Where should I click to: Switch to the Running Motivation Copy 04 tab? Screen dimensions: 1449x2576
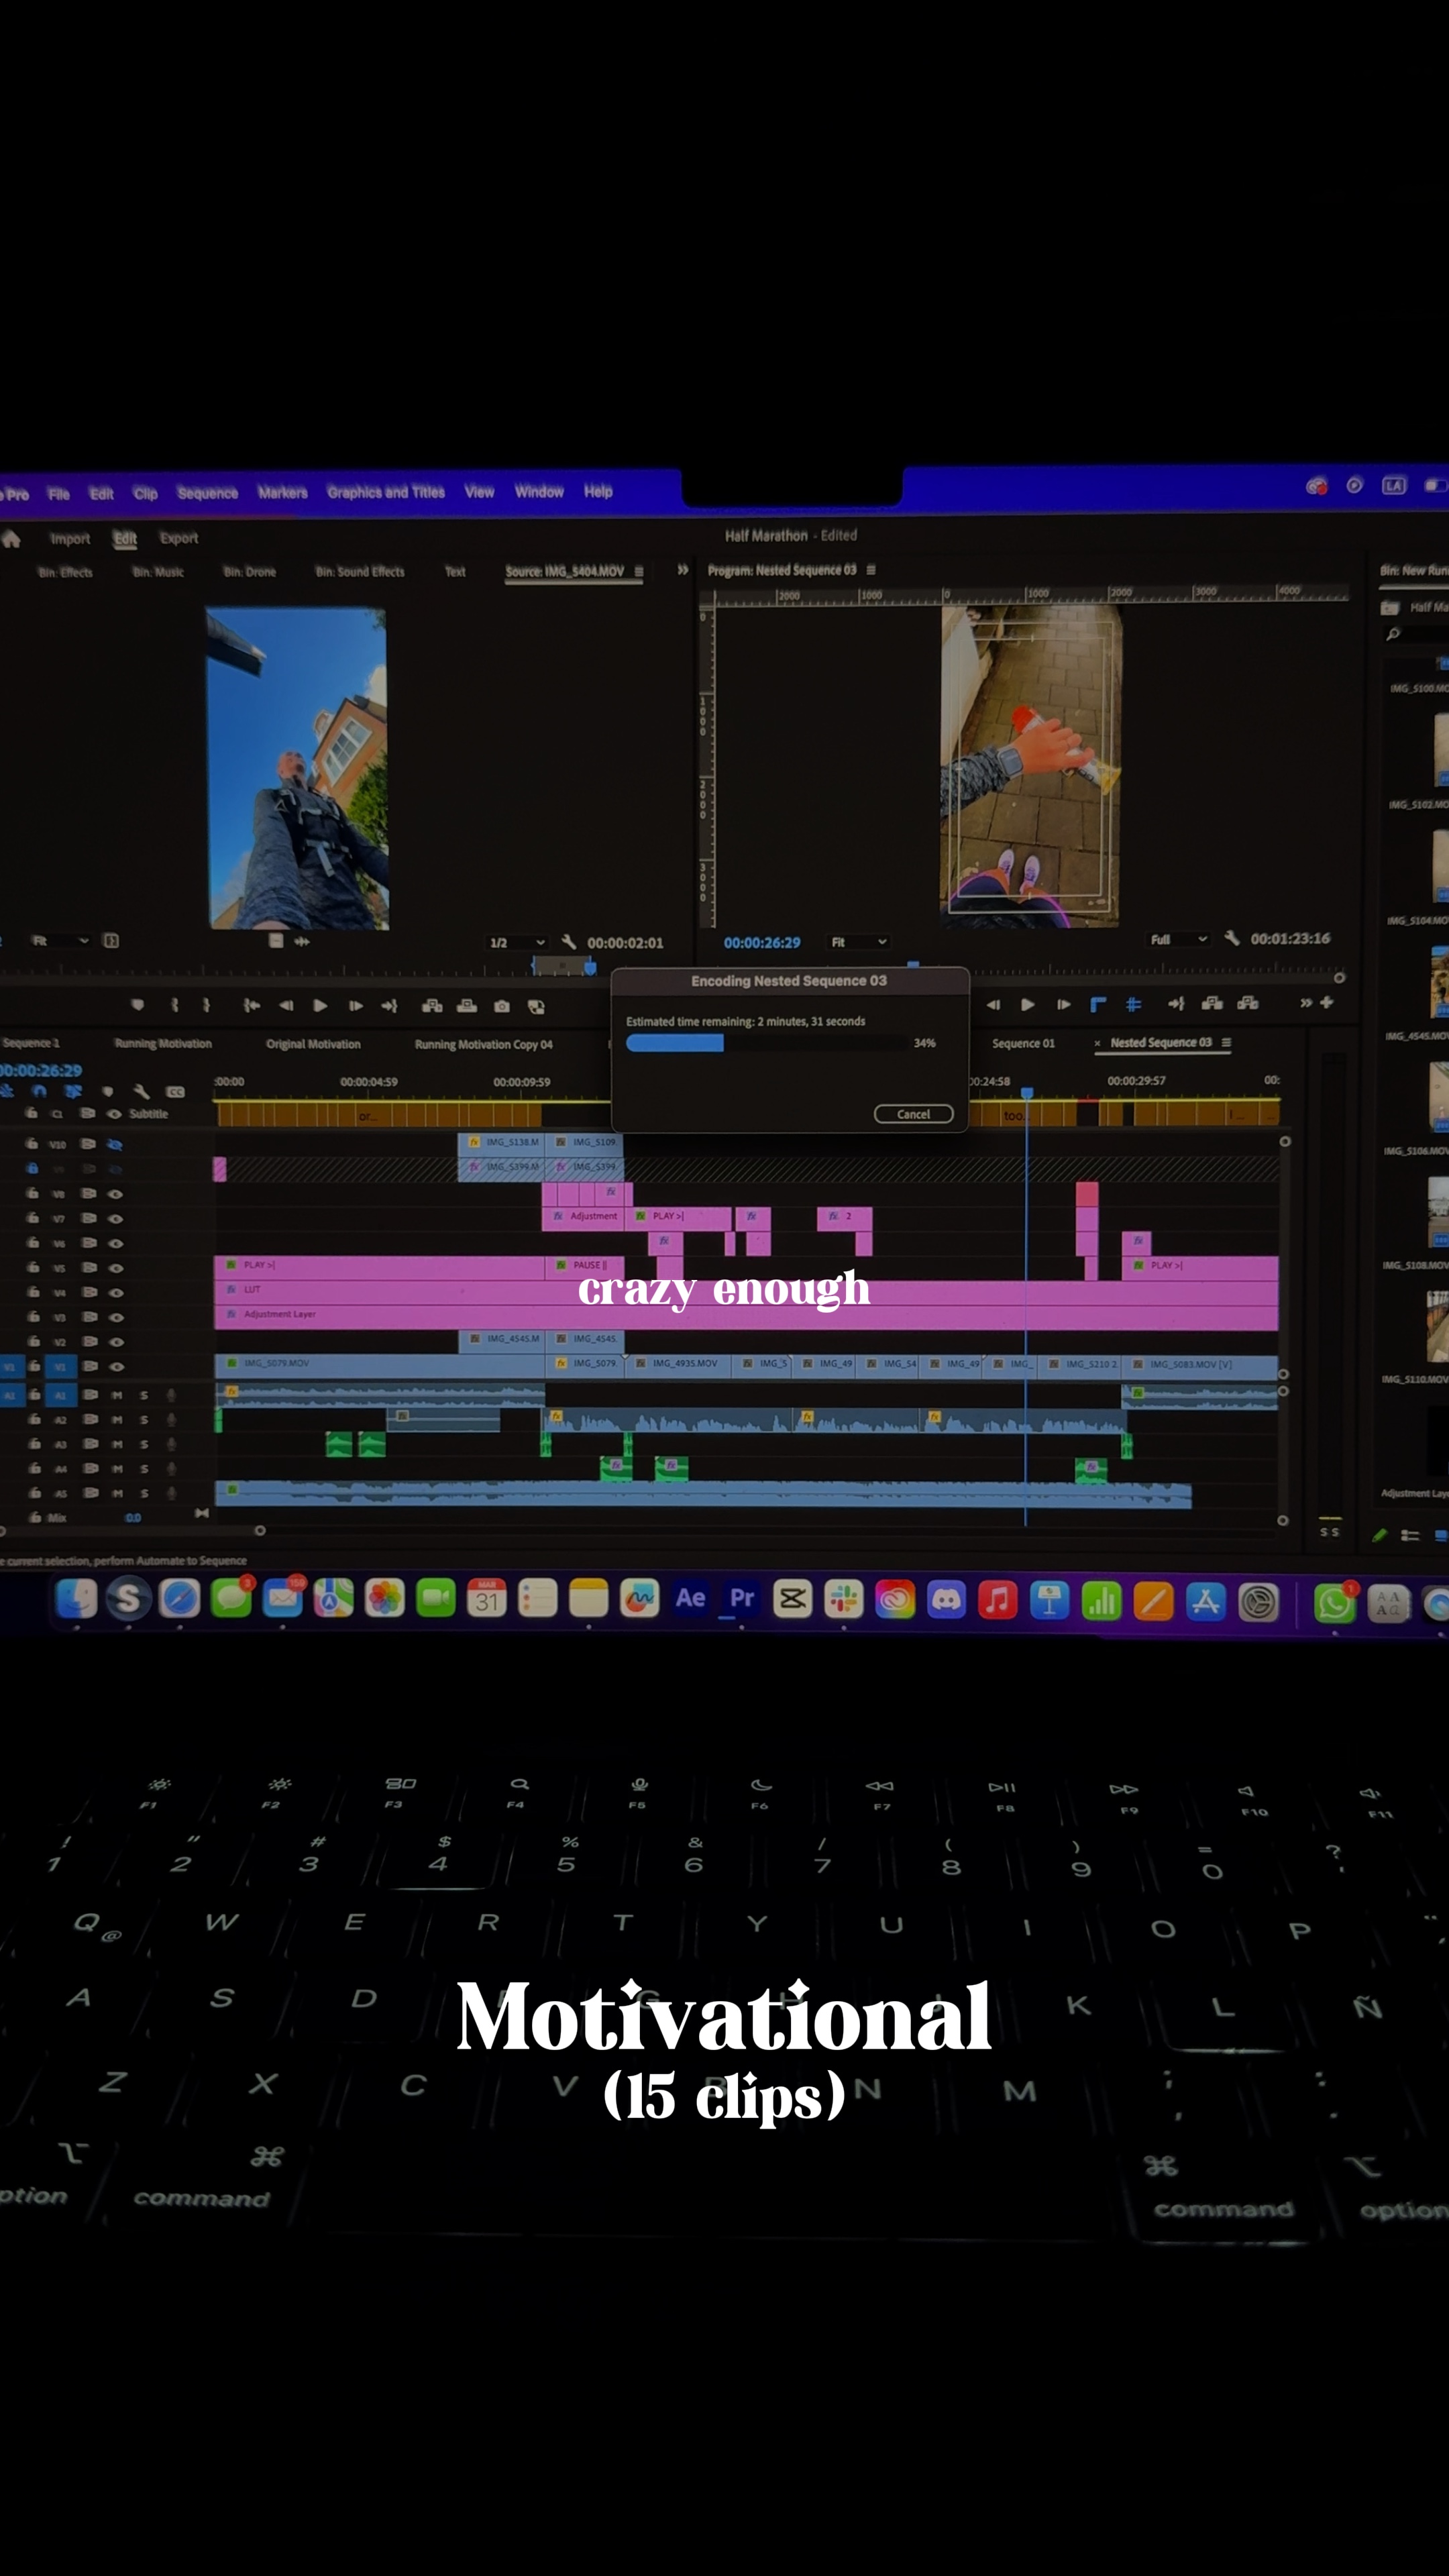click(483, 1044)
